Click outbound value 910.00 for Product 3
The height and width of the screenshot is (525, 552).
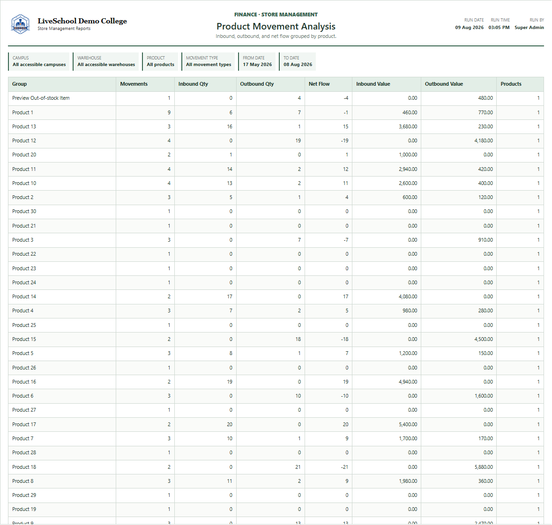(485, 240)
